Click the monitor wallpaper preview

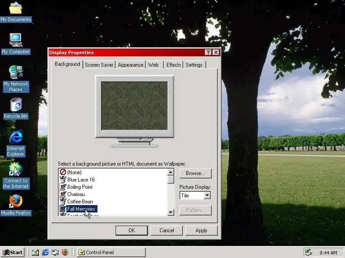(135, 106)
